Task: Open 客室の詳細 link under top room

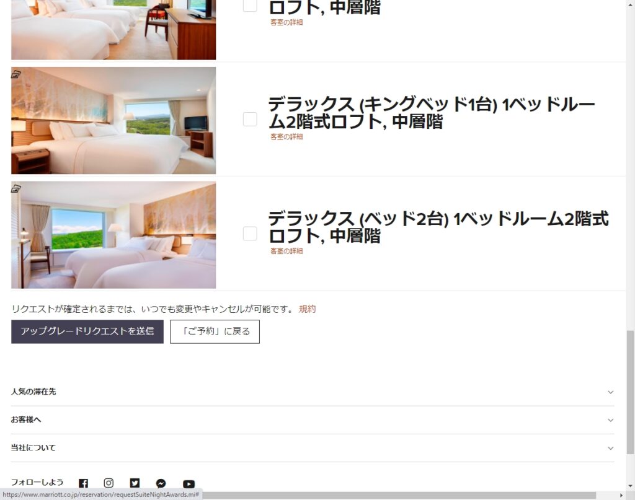Action: [x=286, y=22]
